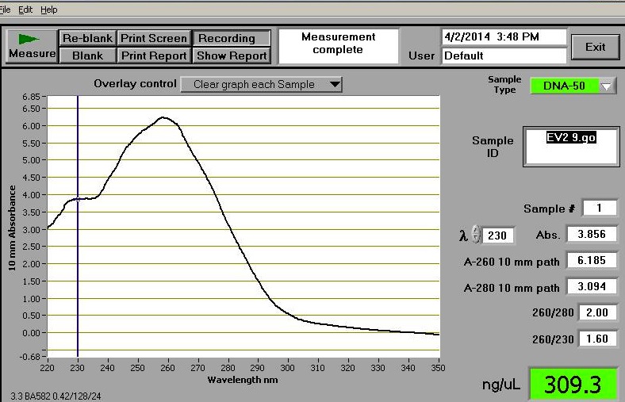Image resolution: width=625 pixels, height=402 pixels.
Task: Click the wavelength lambda stepper arrows
Action: (475, 235)
